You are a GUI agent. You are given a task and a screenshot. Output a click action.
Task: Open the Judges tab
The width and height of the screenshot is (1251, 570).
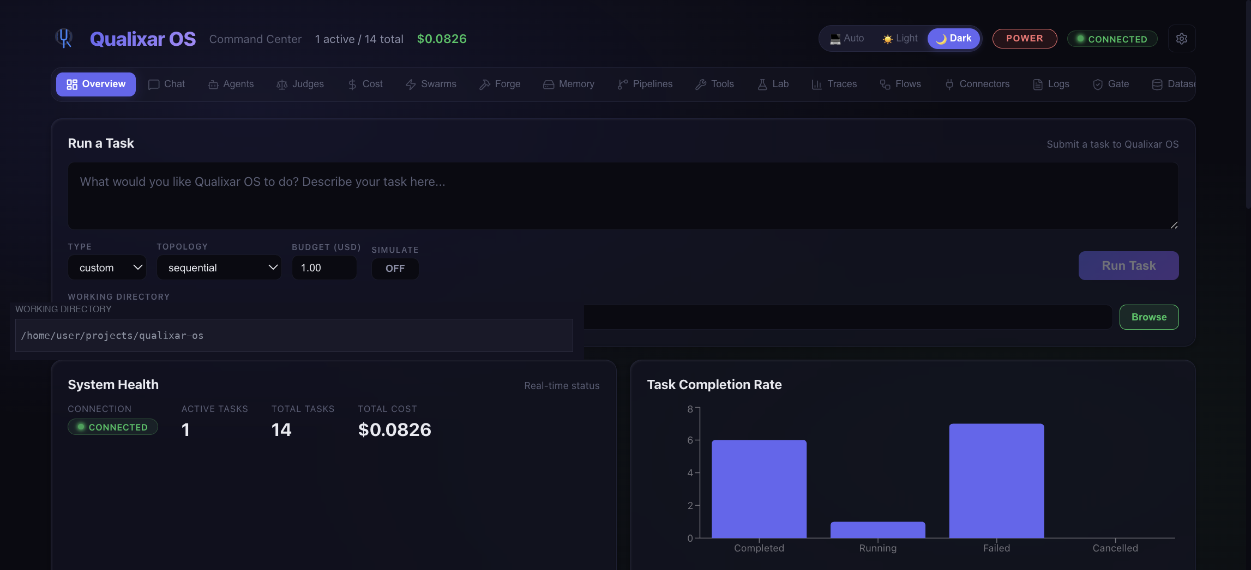click(300, 84)
